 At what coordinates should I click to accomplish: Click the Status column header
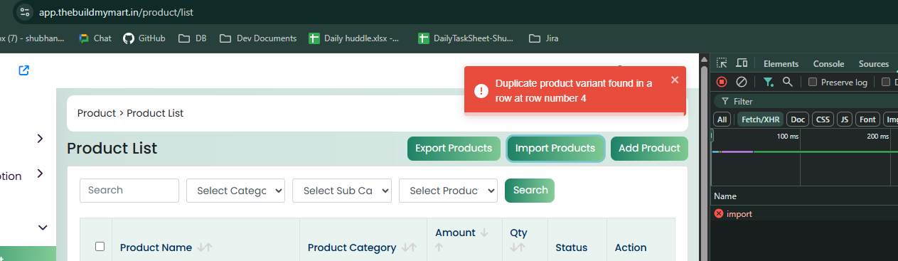(571, 247)
